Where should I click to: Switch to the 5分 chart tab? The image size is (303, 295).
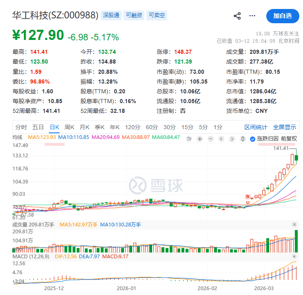(203, 127)
